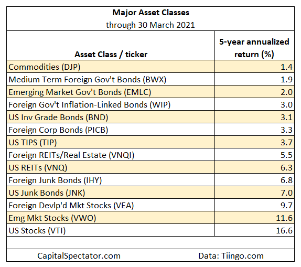Select the 11.6 return value cell
Image resolution: width=301 pixels, height=267 pixels.
(254, 218)
